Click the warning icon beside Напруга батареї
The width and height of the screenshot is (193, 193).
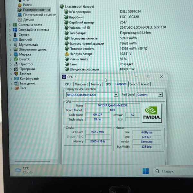[67, 54]
